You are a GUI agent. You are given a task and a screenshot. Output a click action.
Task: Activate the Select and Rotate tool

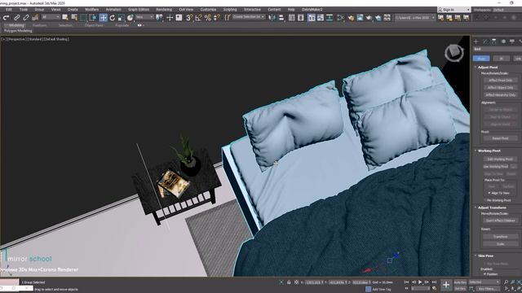click(x=113, y=18)
